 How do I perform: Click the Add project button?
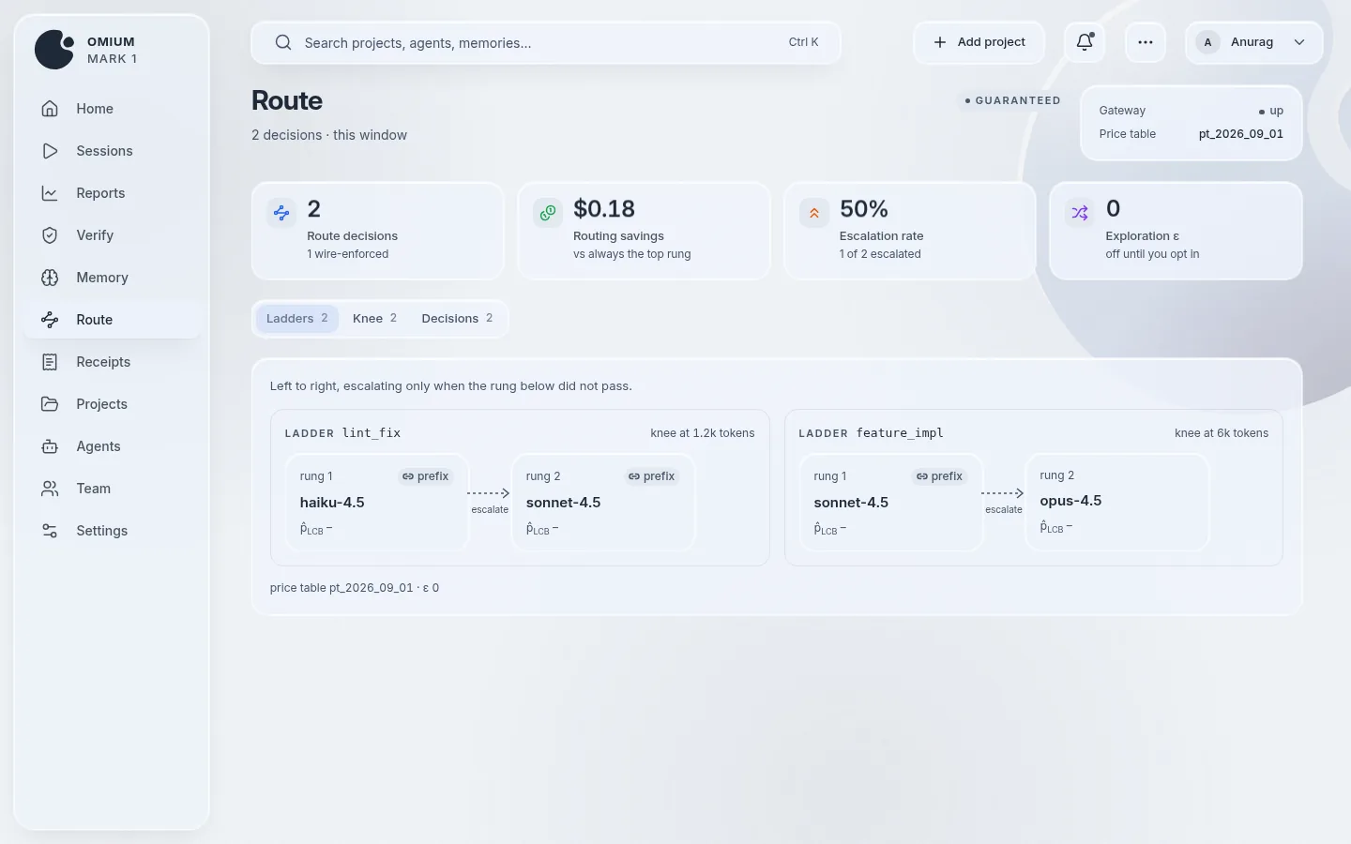click(979, 42)
